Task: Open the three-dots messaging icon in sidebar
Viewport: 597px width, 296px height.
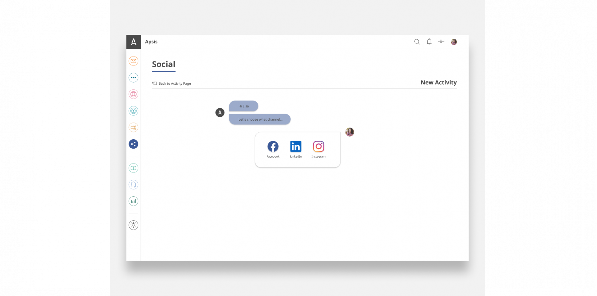Action: tap(133, 78)
